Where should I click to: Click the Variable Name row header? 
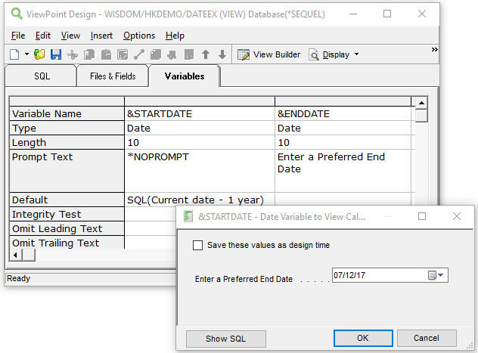[x=67, y=113]
